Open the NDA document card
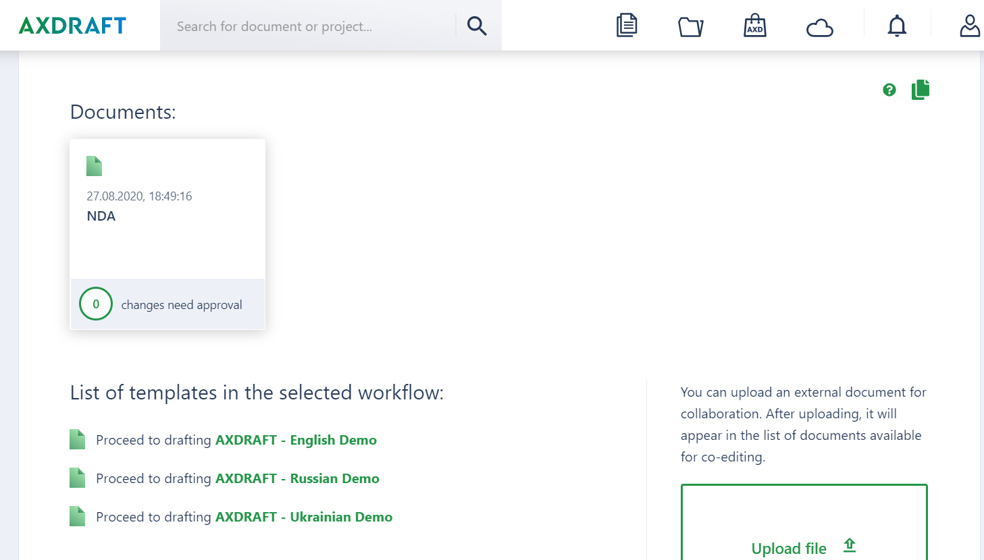Image resolution: width=984 pixels, height=560 pixels. [x=167, y=234]
